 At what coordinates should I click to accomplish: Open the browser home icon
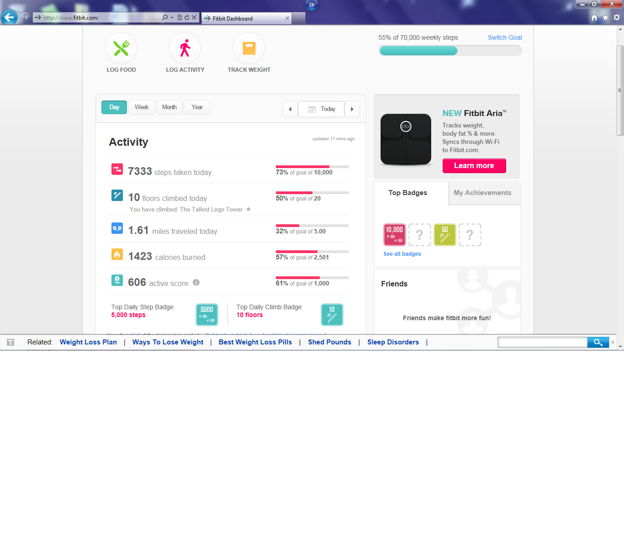[594, 17]
